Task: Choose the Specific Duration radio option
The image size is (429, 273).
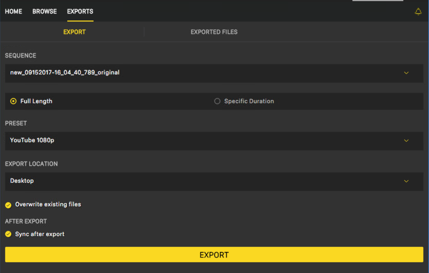Action: pyautogui.click(x=217, y=101)
